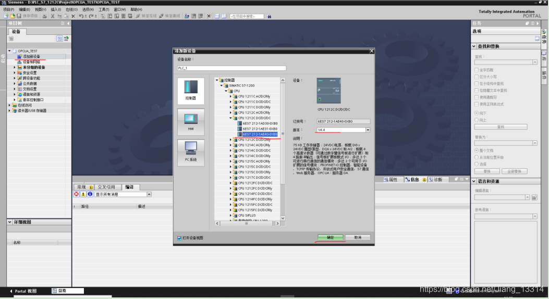Click Go online (转至在线) toolbar button
Viewport: 549px width, 299px height.
[x=146, y=16]
